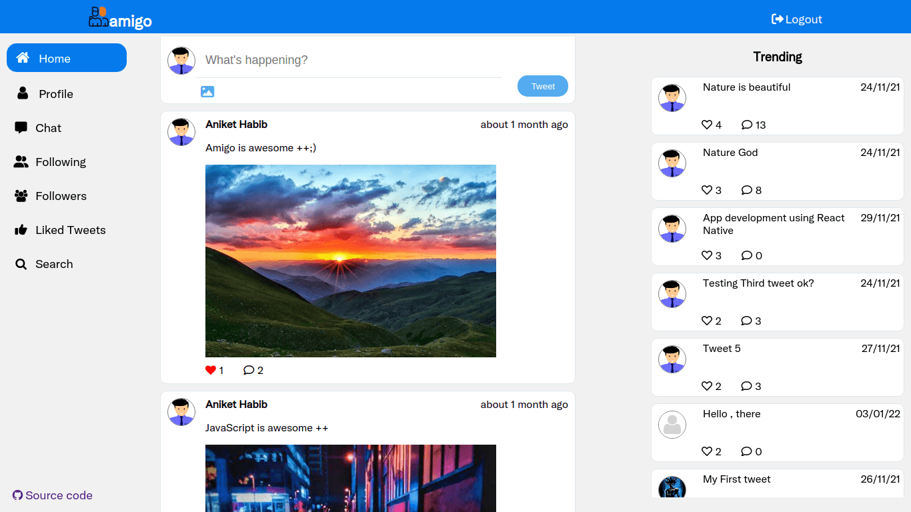Open the Following list
Viewport: 911px width, 512px height.
click(60, 162)
